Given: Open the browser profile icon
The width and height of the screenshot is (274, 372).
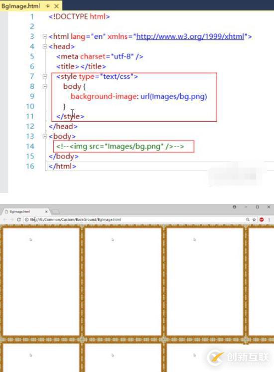Looking at the screenshot, I should [x=235, y=207].
